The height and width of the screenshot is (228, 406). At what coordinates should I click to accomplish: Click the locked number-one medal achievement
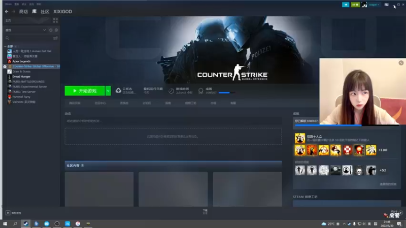pos(324,170)
